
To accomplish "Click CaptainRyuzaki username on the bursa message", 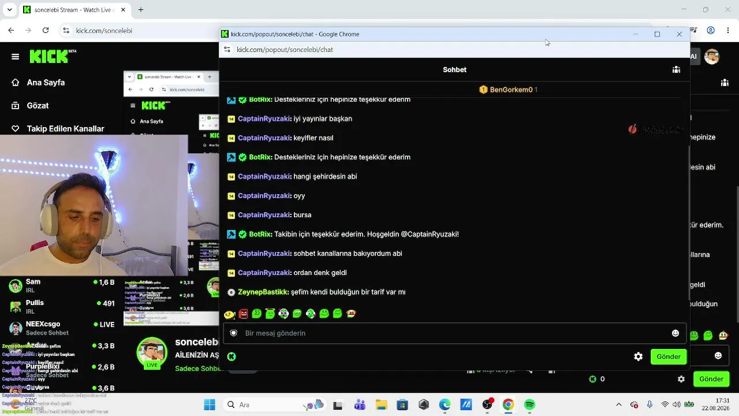I will pyautogui.click(x=264, y=215).
